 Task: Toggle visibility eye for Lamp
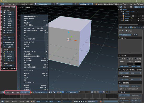pos(139,18)
